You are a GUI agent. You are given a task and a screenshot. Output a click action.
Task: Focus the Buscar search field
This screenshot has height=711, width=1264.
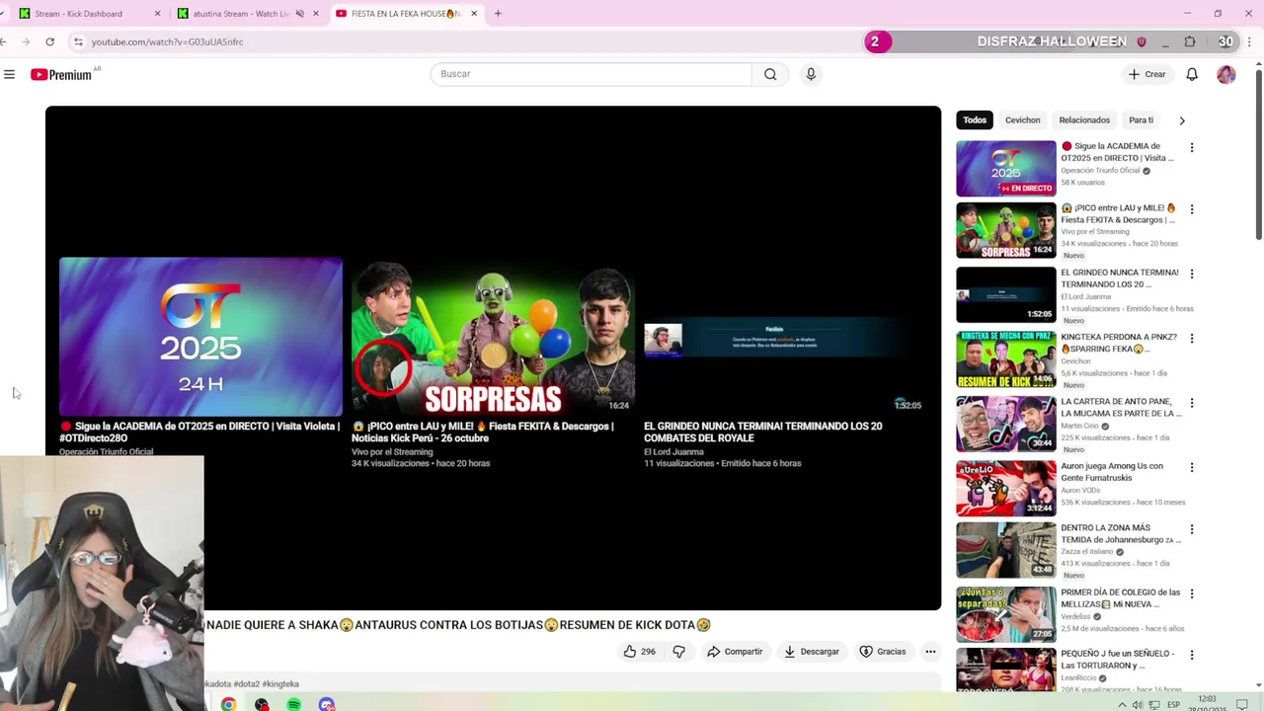[591, 74]
